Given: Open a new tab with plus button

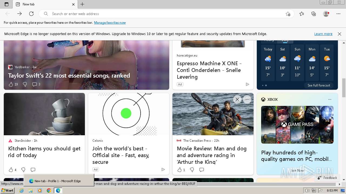Looking at the screenshot, I should coord(82,4).
